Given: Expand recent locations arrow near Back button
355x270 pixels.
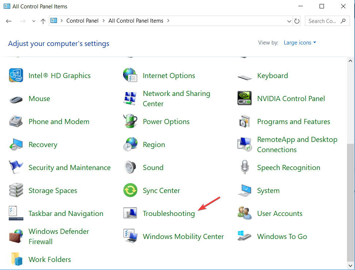Looking at the screenshot, I should [x=34, y=21].
